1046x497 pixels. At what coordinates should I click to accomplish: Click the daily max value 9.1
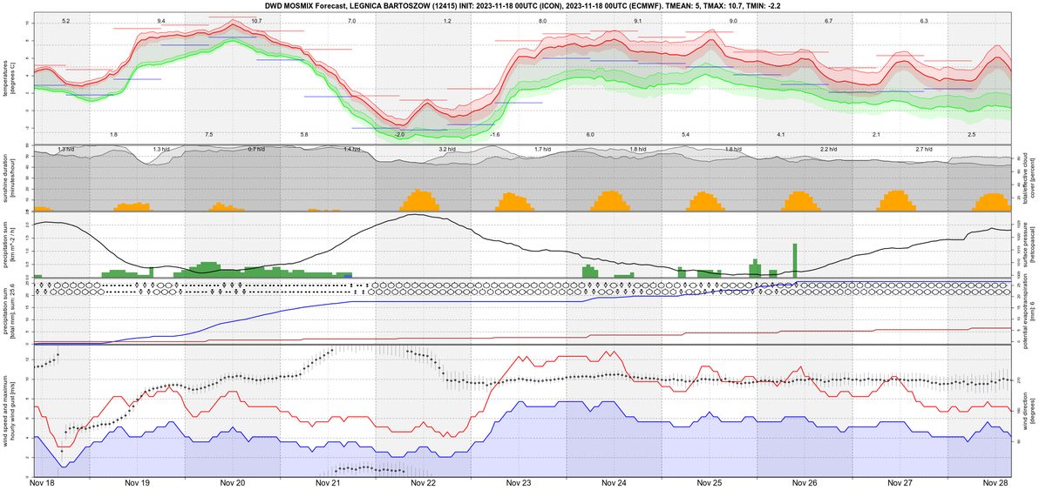(x=637, y=20)
